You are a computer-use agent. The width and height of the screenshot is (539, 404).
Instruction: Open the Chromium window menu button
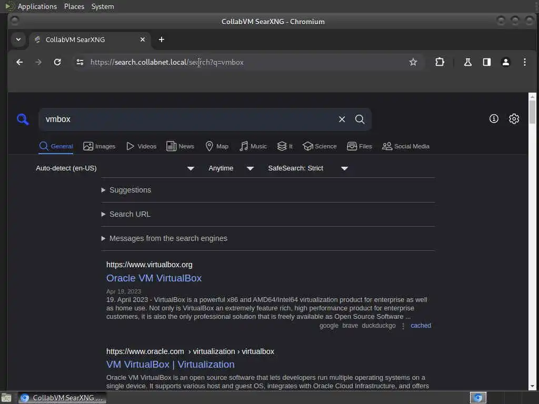coord(14,21)
